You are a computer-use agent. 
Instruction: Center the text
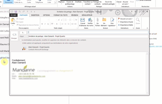coord(66,24)
